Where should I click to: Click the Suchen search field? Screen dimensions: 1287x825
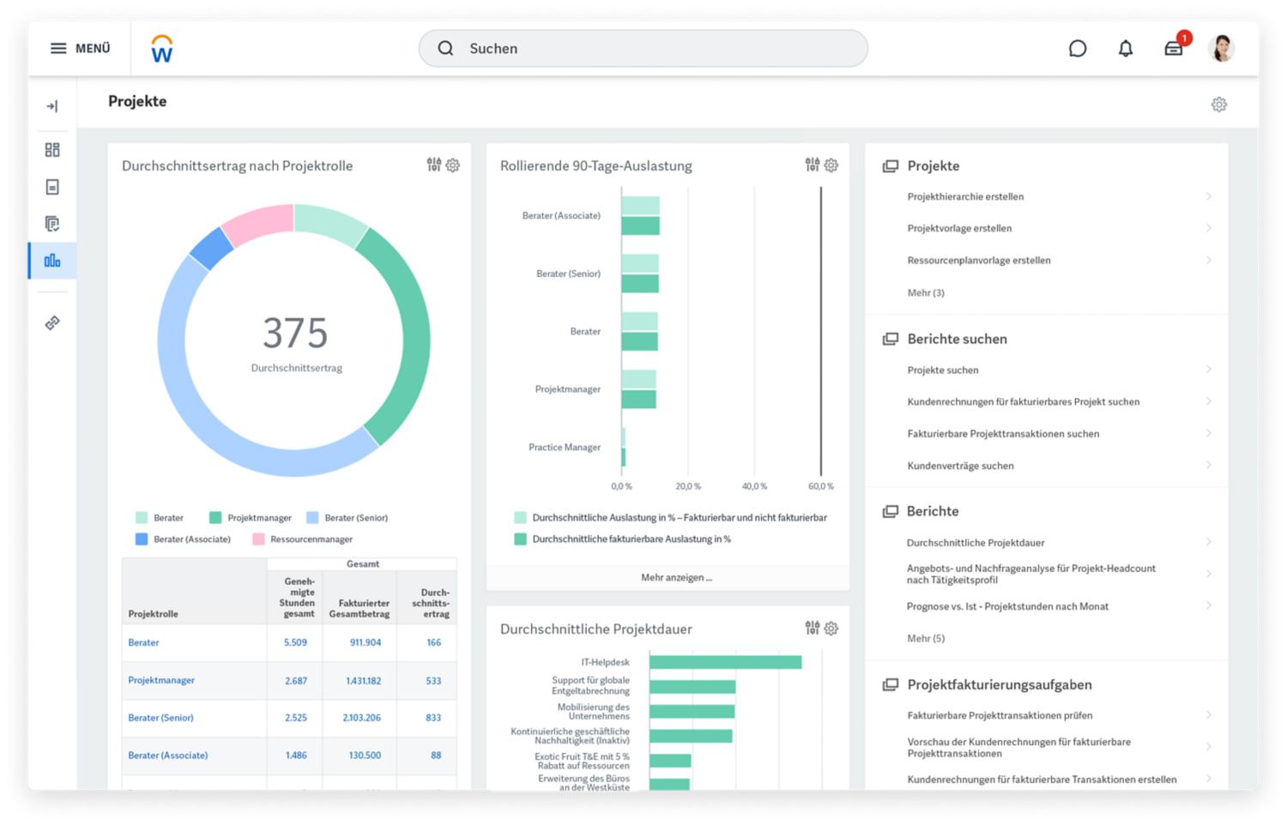pyautogui.click(x=643, y=48)
